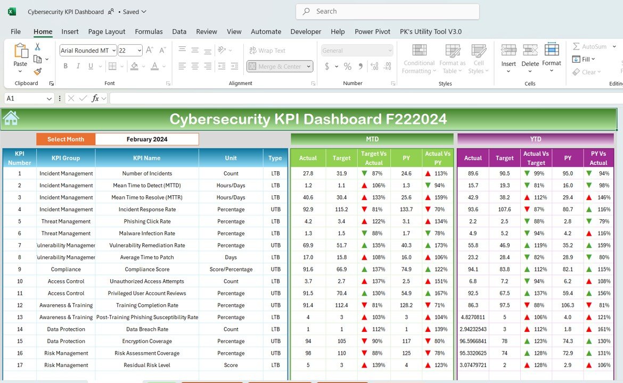The image size is (623, 383).
Task: Click the Excel app logo
Action: click(x=12, y=12)
